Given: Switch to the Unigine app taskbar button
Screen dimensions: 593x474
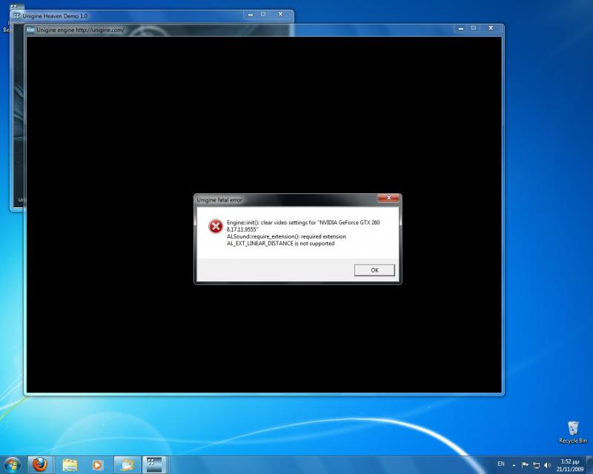Looking at the screenshot, I should click(x=154, y=464).
